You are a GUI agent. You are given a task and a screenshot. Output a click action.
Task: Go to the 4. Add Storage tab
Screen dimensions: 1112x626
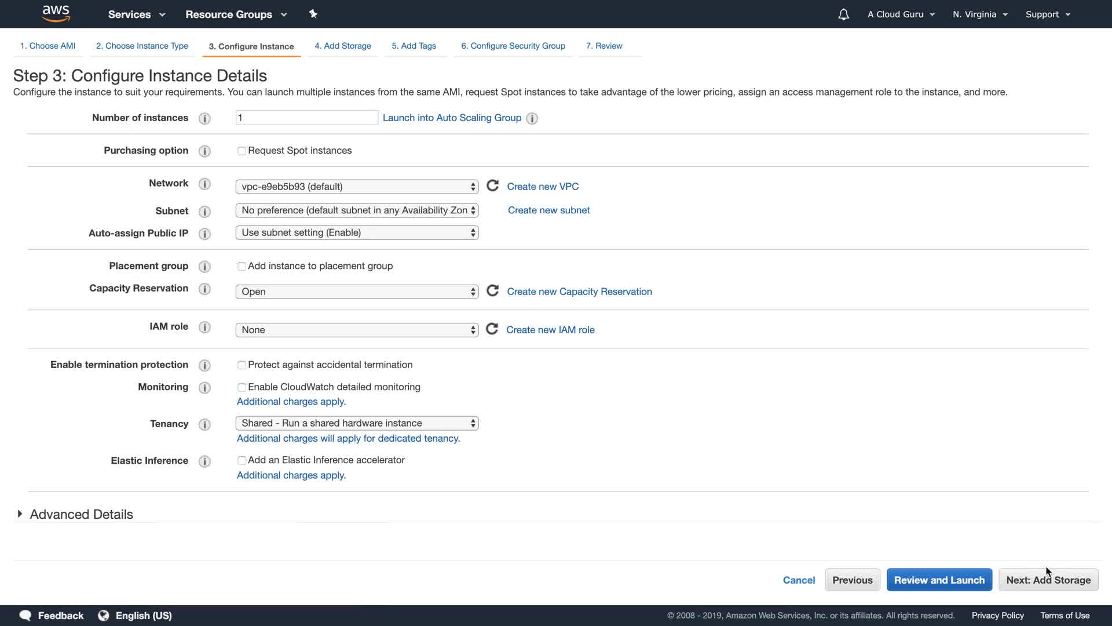342,46
